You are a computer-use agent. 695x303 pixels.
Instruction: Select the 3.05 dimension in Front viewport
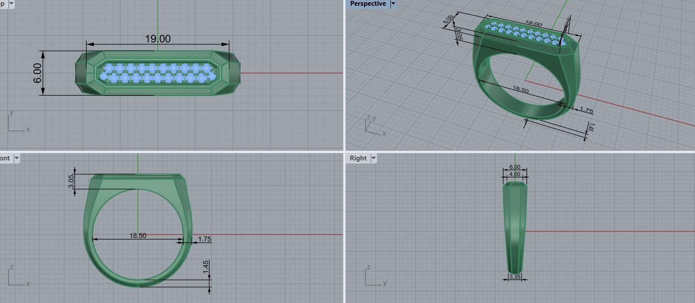click(71, 181)
